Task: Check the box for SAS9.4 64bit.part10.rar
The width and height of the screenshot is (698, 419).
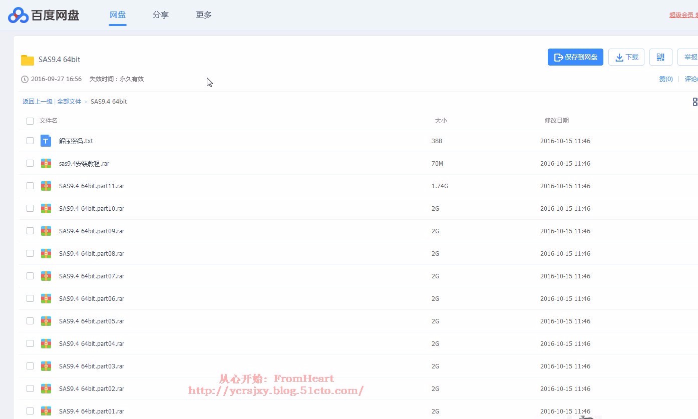Action: (x=30, y=208)
